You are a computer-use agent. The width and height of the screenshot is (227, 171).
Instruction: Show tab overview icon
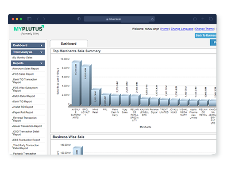211,19
